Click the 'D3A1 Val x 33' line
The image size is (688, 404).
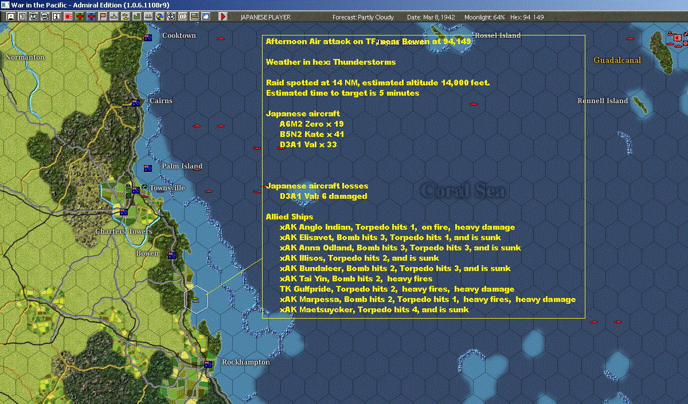pyautogui.click(x=308, y=144)
